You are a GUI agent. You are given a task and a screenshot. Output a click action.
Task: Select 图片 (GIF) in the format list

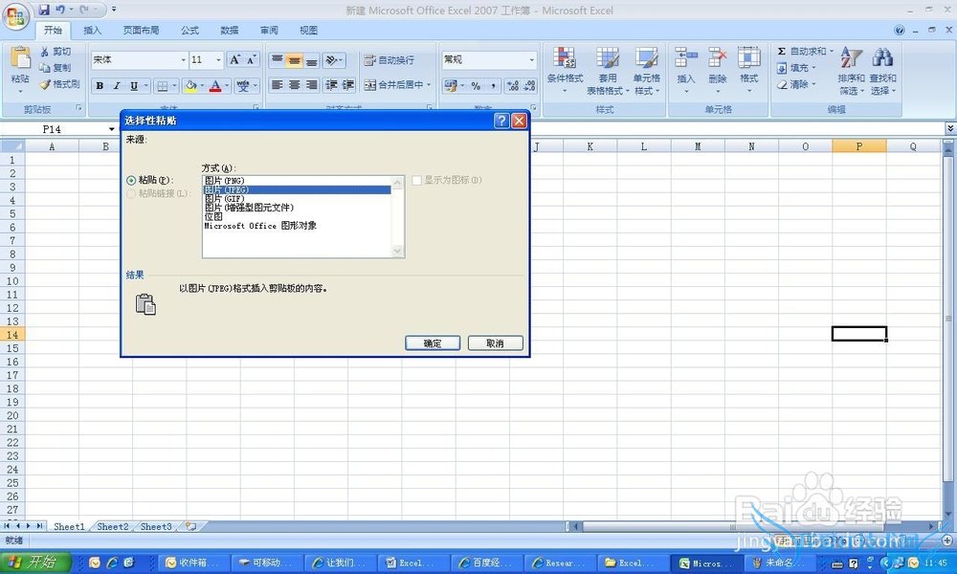coord(297,199)
